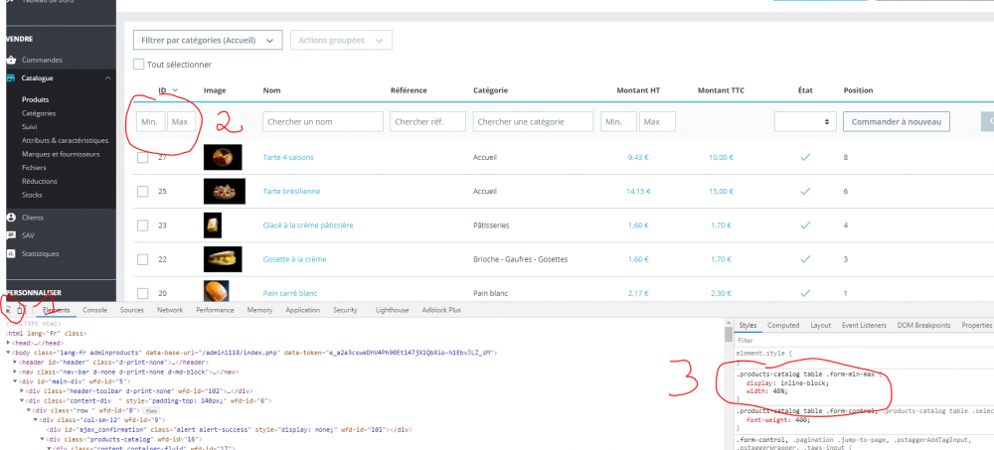Click the green status checkmark for Tarte brésilienne

(805, 191)
